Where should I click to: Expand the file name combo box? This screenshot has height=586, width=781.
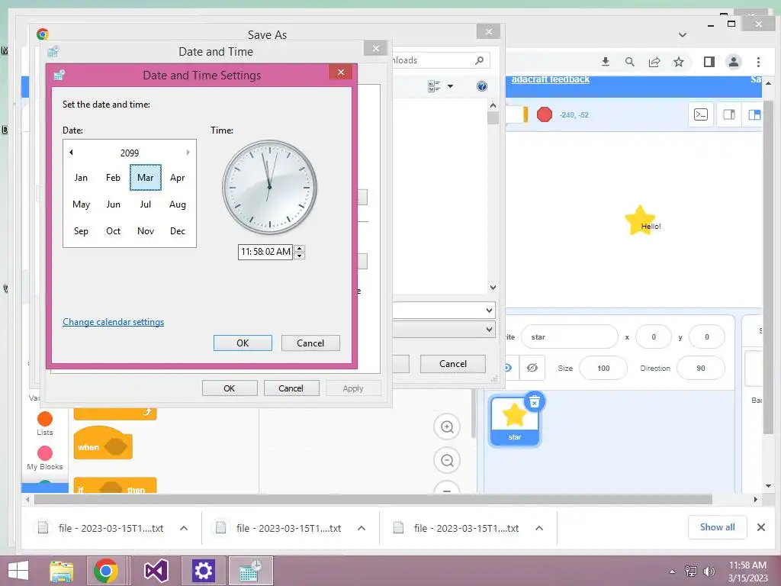point(489,311)
